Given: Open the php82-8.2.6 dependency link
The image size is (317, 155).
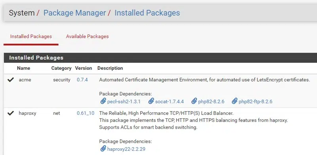Looking at the screenshot, I should coord(211,101).
